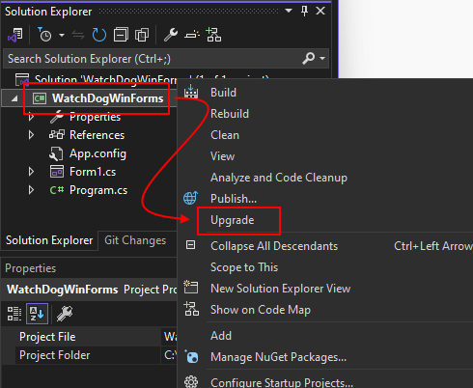
Task: Switch to the Git Changes tab
Action: tap(135, 240)
